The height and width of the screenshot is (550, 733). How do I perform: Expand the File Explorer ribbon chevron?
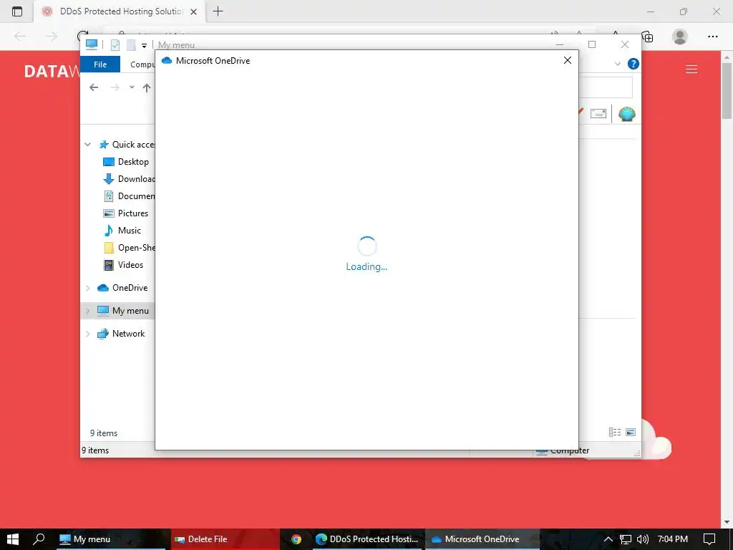(618, 64)
